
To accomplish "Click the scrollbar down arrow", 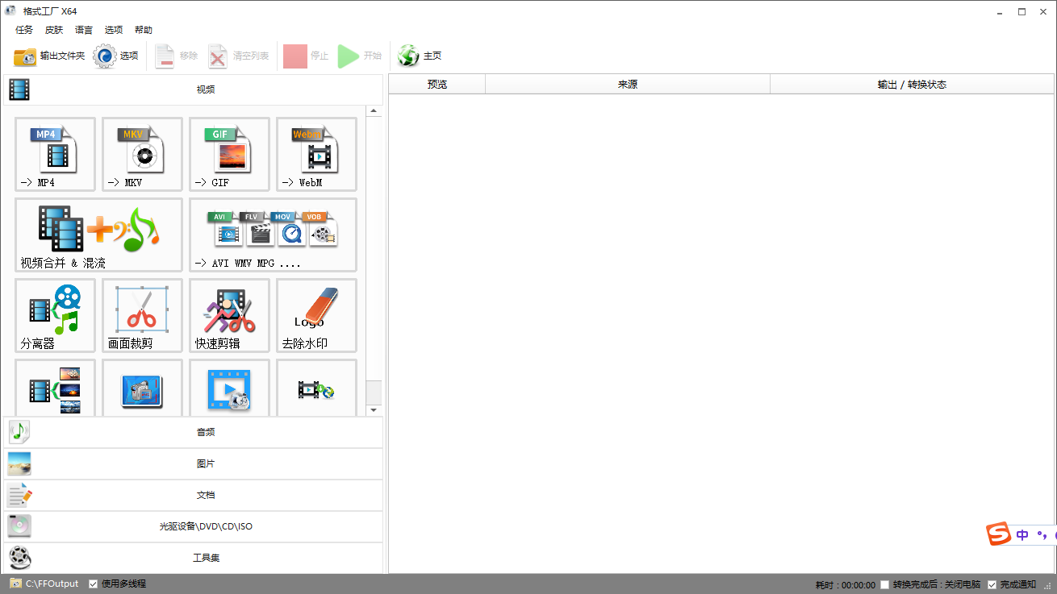I will click(373, 409).
